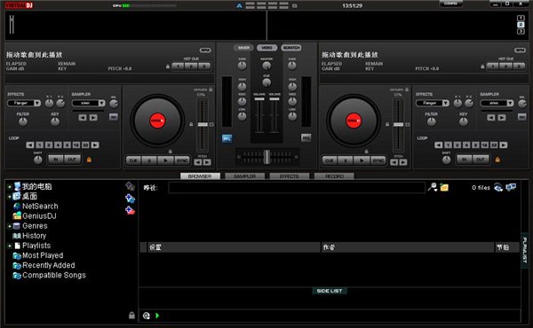This screenshot has width=533, height=328.
Task: Expand the 桌面 tree node
Action: tap(10, 197)
